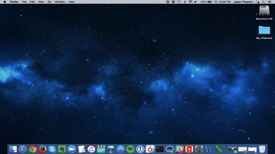The height and width of the screenshot is (154, 275).
Task: Open the Dropbox menu bar icon
Action: pos(173,2)
